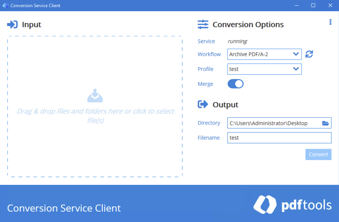Screen dimensions: 339x222
Task: Click the app icon in title bar
Action: click(x=5, y=6)
